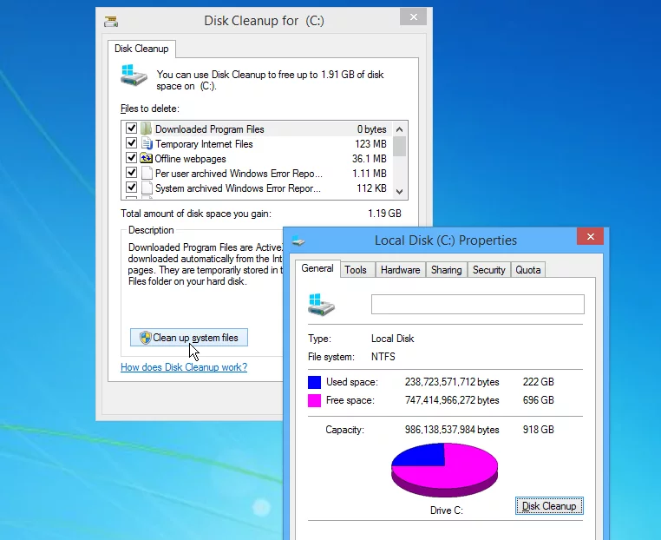Select the General tab in Properties
This screenshot has height=540, width=661.
317,268
